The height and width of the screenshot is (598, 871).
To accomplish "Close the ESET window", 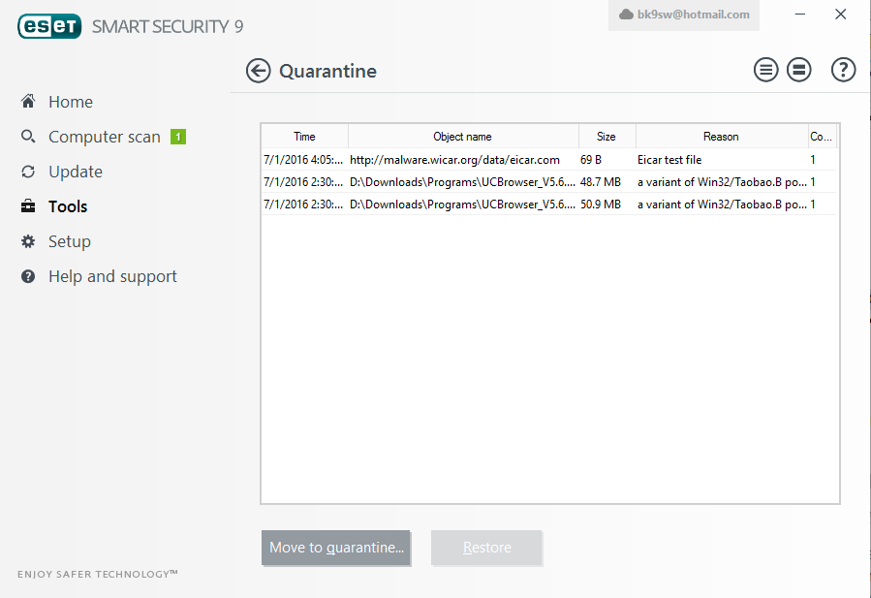I will pyautogui.click(x=840, y=15).
